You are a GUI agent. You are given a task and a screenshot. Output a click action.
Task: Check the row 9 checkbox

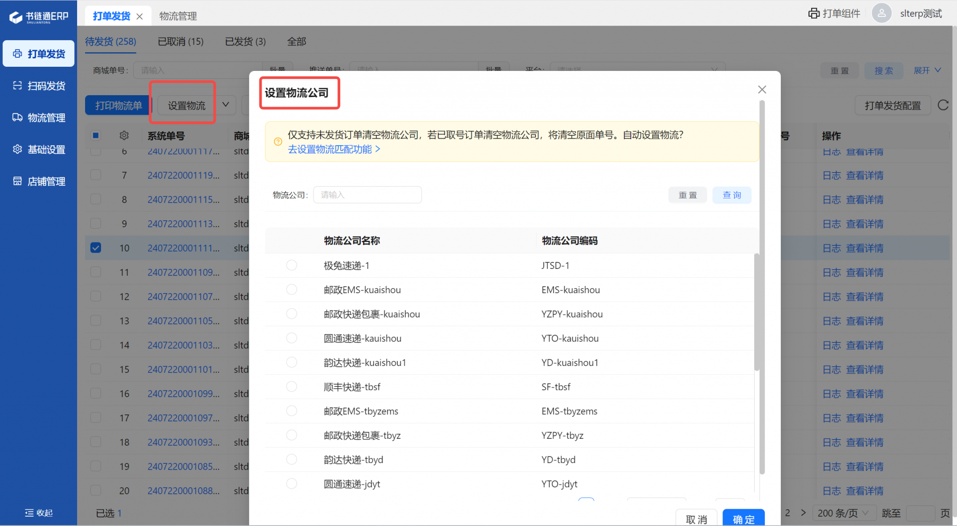[x=96, y=224]
